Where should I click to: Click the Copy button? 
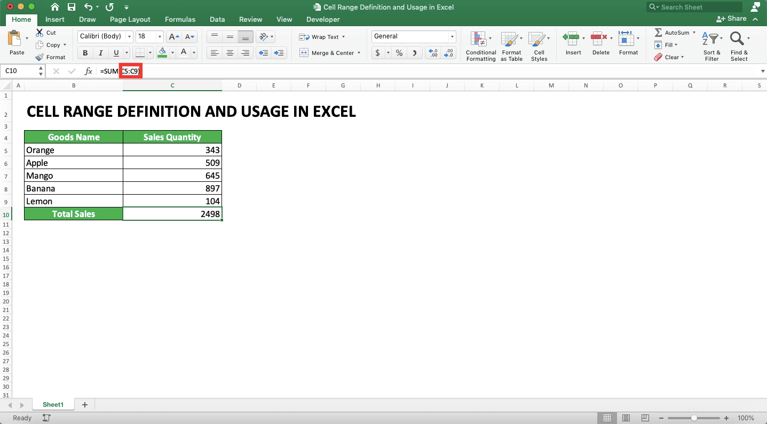(x=48, y=45)
